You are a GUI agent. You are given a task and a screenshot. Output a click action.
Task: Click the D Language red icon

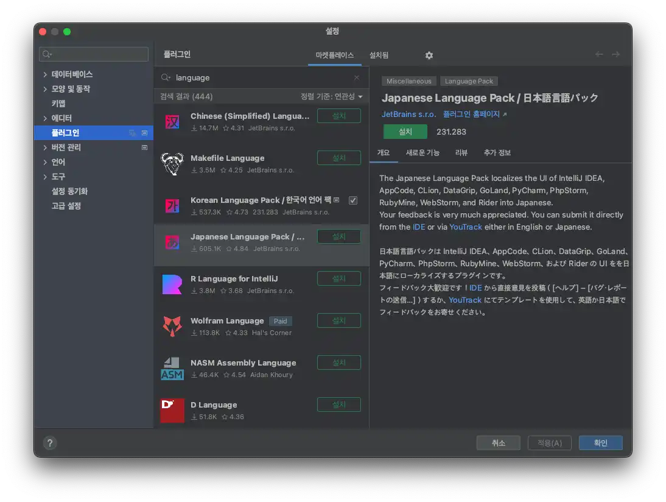pyautogui.click(x=172, y=411)
